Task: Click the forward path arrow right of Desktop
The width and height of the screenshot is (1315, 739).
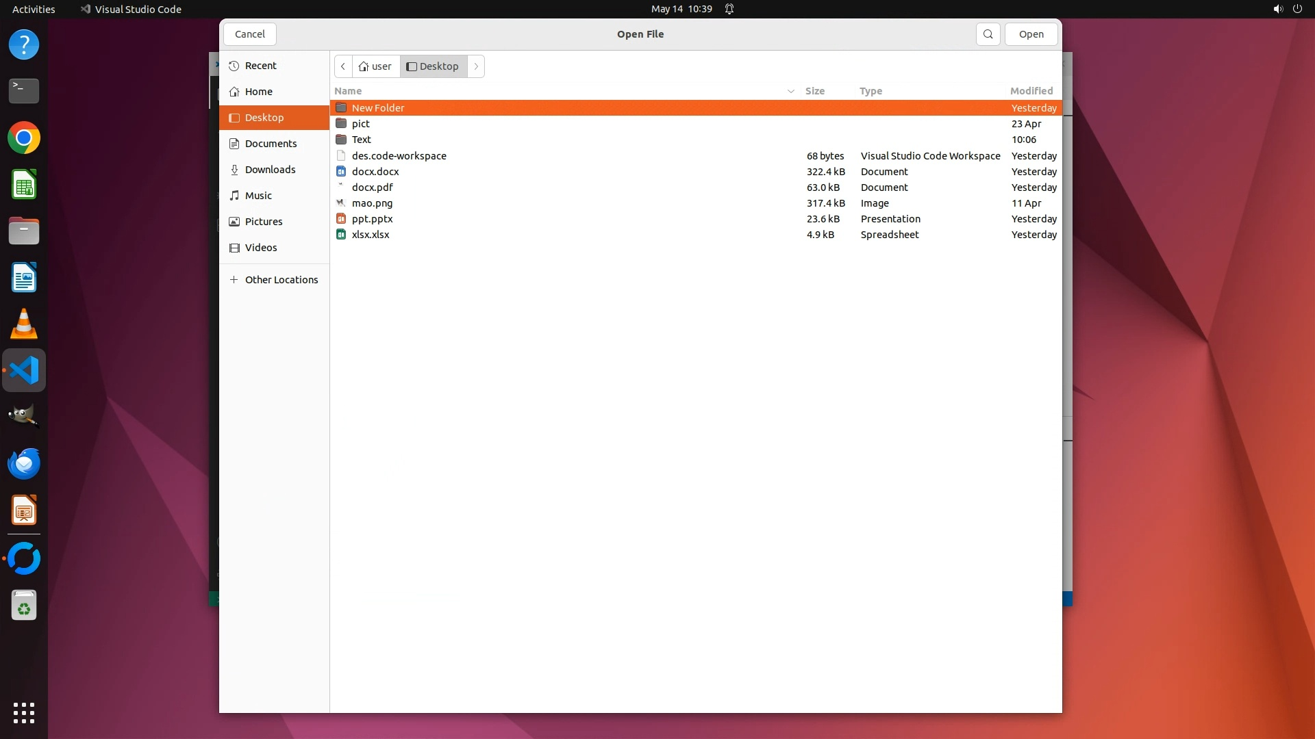Action: [476, 66]
